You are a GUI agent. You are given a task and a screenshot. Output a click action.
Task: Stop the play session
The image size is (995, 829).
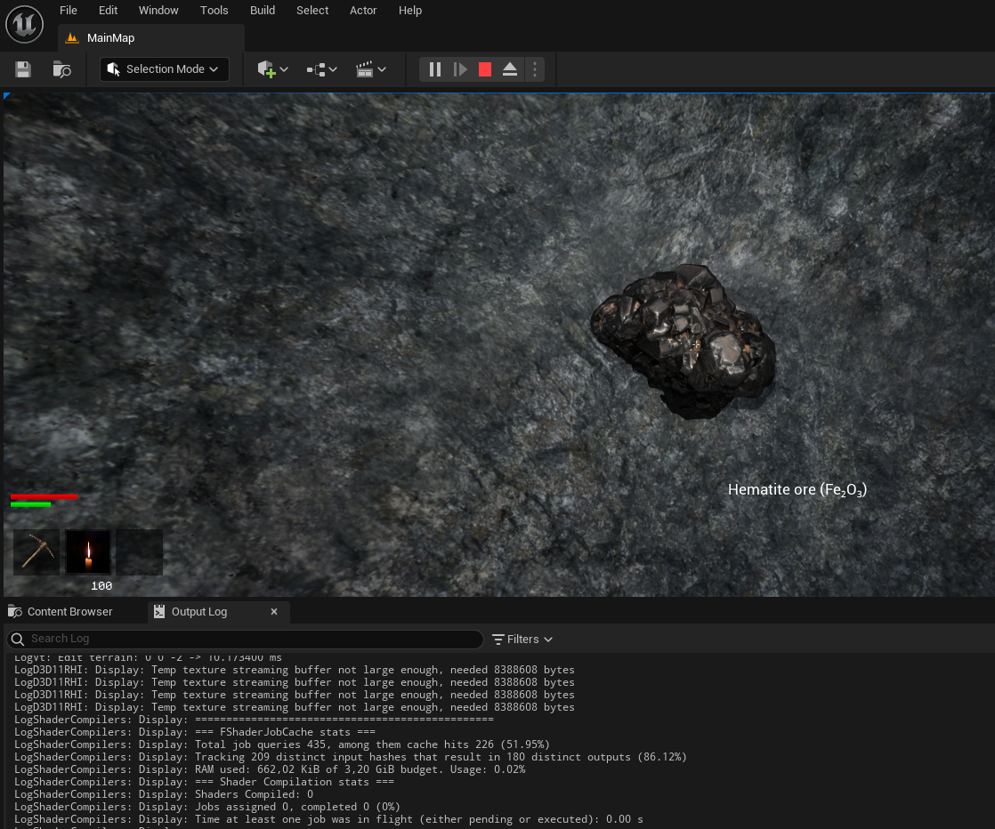tap(485, 69)
